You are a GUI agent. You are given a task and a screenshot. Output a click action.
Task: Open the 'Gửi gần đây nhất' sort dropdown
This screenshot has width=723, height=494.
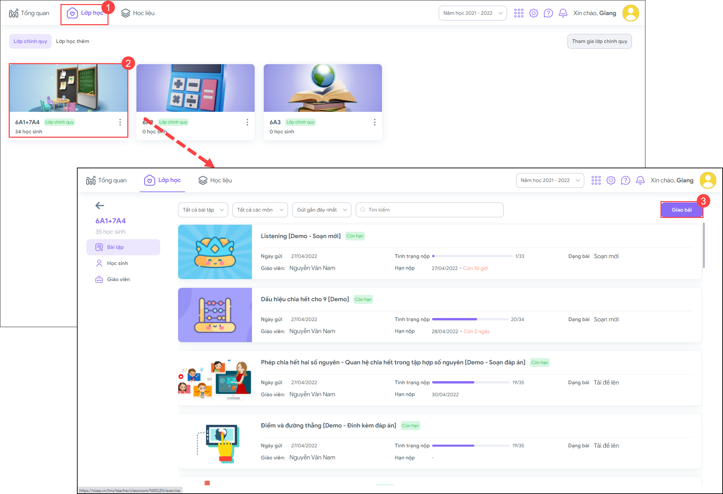click(x=322, y=210)
